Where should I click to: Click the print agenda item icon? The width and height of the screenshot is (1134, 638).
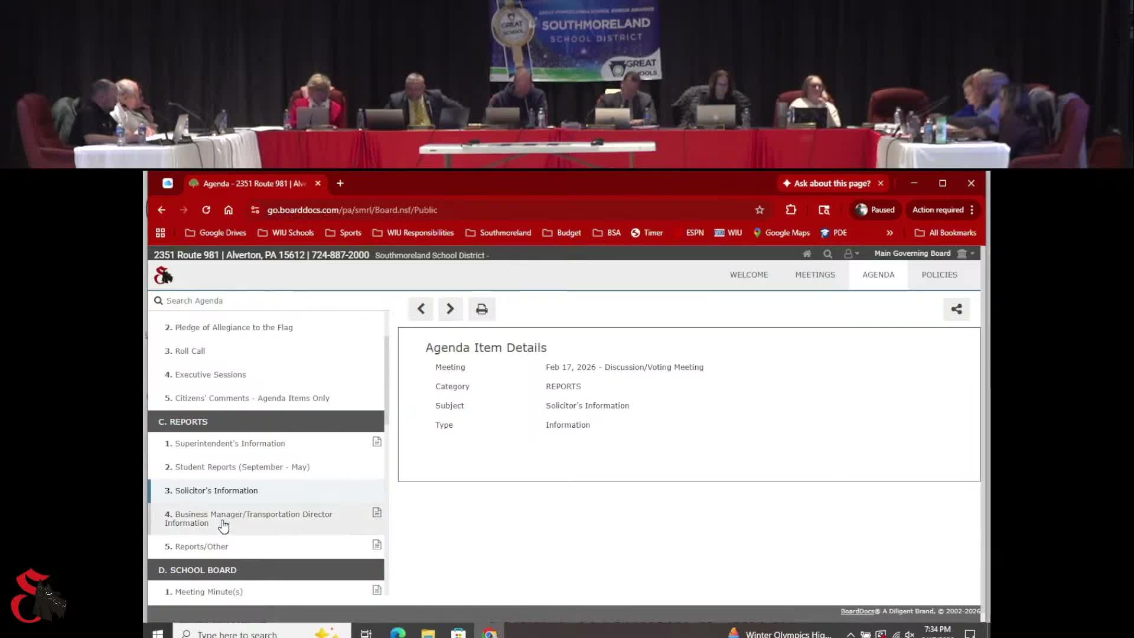coord(481,309)
